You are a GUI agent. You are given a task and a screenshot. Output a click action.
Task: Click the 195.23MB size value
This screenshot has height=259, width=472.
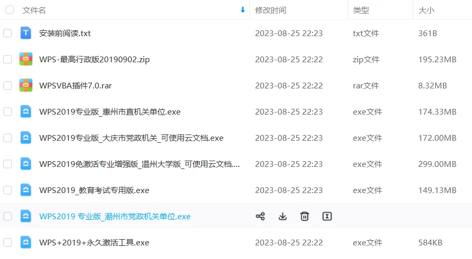(437, 59)
